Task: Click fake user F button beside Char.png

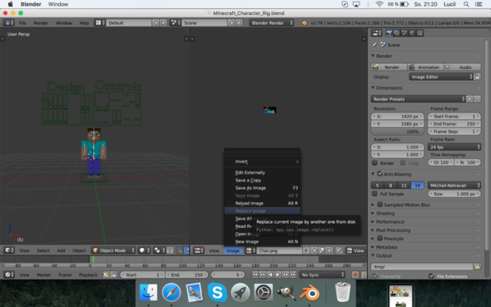Action: click(x=306, y=250)
